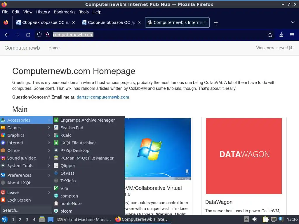Open the notification tray icon with exclamation
Screen dimensions: 299x224
coord(281,219)
